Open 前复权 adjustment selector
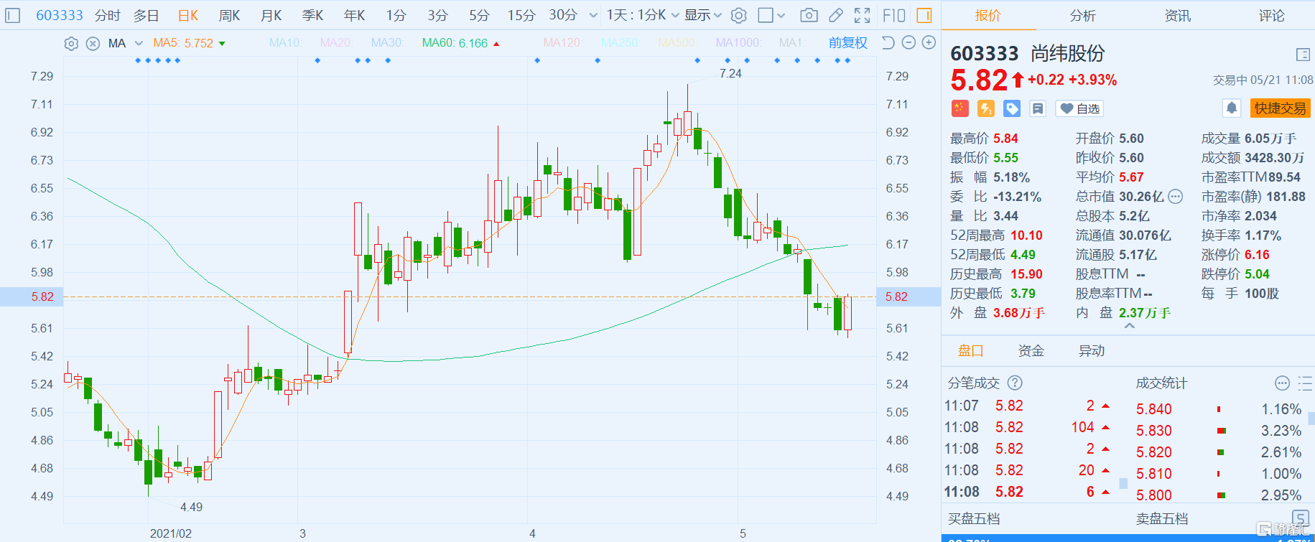1315x542 pixels. point(848,43)
